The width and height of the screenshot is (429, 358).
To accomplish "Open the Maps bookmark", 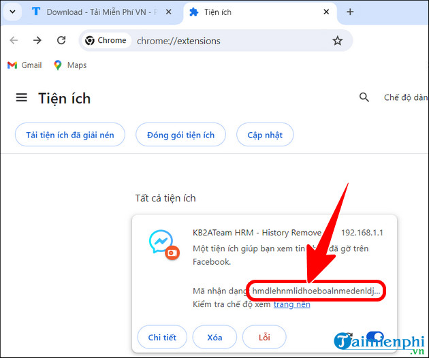I will (x=70, y=65).
